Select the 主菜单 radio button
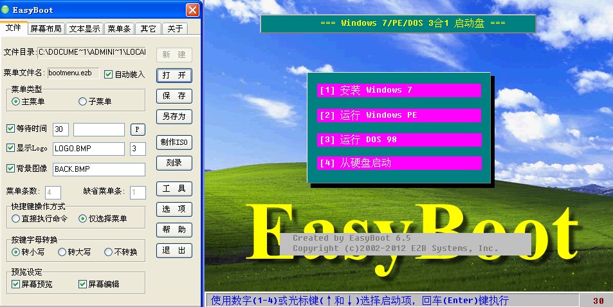Viewport: 613px width, 307px height. click(x=15, y=102)
